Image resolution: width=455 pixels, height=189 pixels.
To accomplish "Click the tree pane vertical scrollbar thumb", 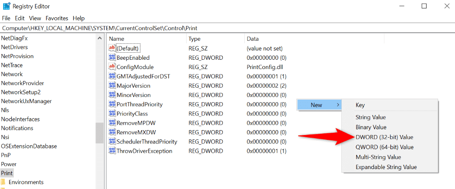I will 100,133.
